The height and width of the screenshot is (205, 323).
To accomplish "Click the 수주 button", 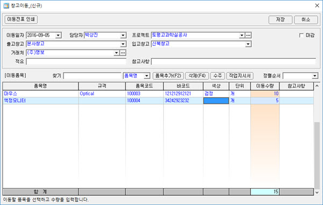I will [x=217, y=76].
